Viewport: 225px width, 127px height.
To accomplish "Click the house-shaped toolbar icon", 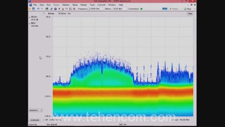I will (51, 9).
